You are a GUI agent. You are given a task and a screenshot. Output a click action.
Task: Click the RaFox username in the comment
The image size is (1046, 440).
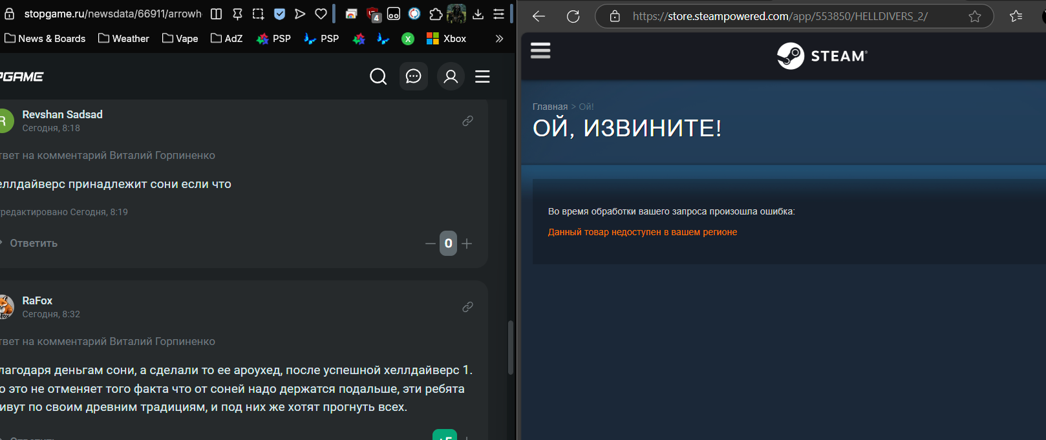tap(37, 300)
